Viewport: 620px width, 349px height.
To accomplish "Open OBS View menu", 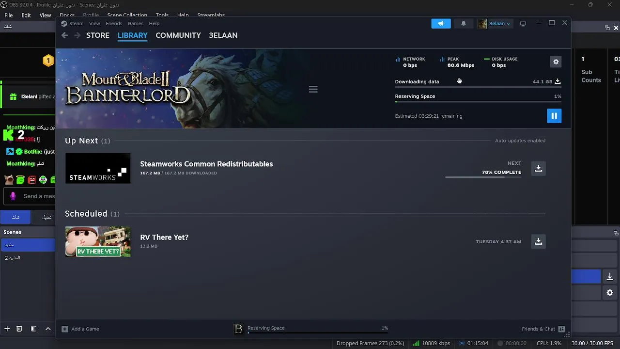I will tap(45, 15).
